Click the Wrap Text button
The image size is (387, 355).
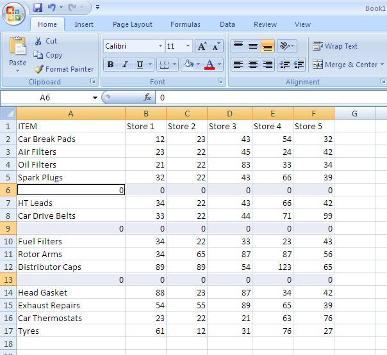pyautogui.click(x=335, y=46)
